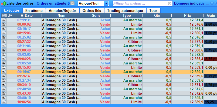Click the price 12 355,4 cell
This screenshot has width=217, height=107.
[x=188, y=59]
